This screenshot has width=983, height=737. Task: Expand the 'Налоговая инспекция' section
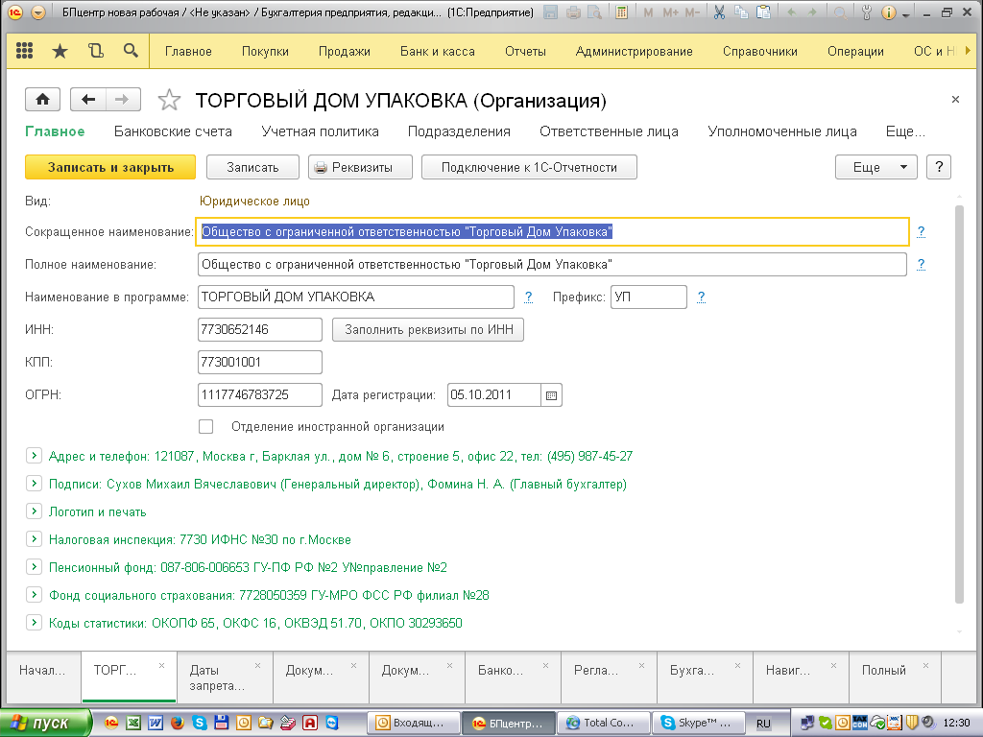coord(34,539)
